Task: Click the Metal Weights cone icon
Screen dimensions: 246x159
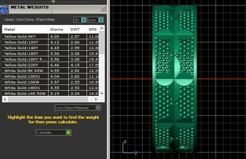Action: pyautogui.click(x=4, y=9)
